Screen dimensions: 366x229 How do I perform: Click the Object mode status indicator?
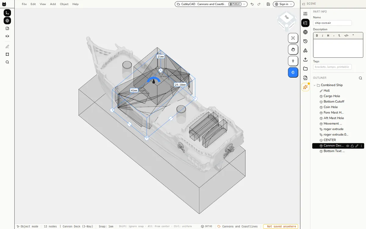point(27,227)
